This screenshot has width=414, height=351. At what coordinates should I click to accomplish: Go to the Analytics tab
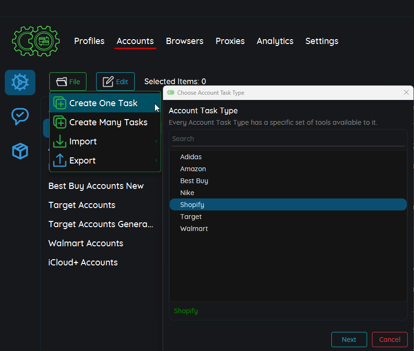pos(275,41)
